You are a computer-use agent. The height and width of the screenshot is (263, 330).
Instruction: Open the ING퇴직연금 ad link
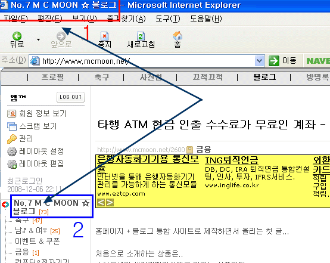[231, 160]
